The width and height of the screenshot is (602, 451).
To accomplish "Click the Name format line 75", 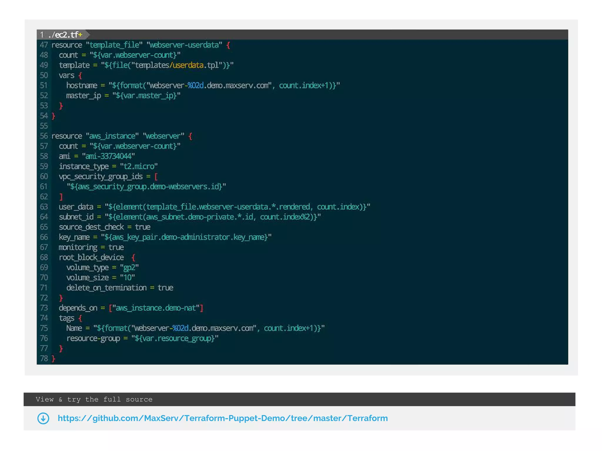I will point(195,328).
